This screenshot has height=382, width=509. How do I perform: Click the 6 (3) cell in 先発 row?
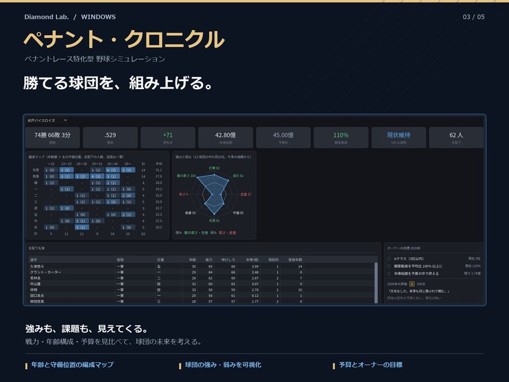tap(113, 170)
